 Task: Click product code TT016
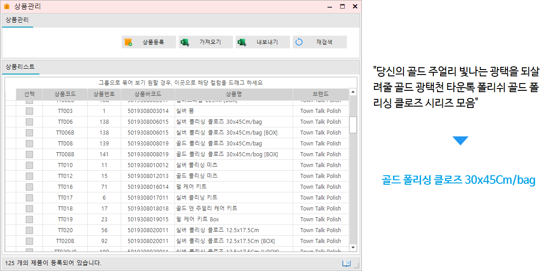(65, 187)
